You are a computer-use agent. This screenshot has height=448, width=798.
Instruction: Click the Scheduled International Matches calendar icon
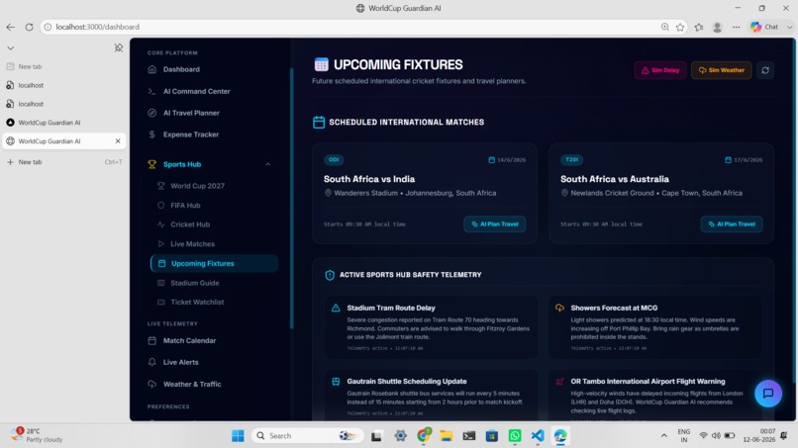[319, 122]
